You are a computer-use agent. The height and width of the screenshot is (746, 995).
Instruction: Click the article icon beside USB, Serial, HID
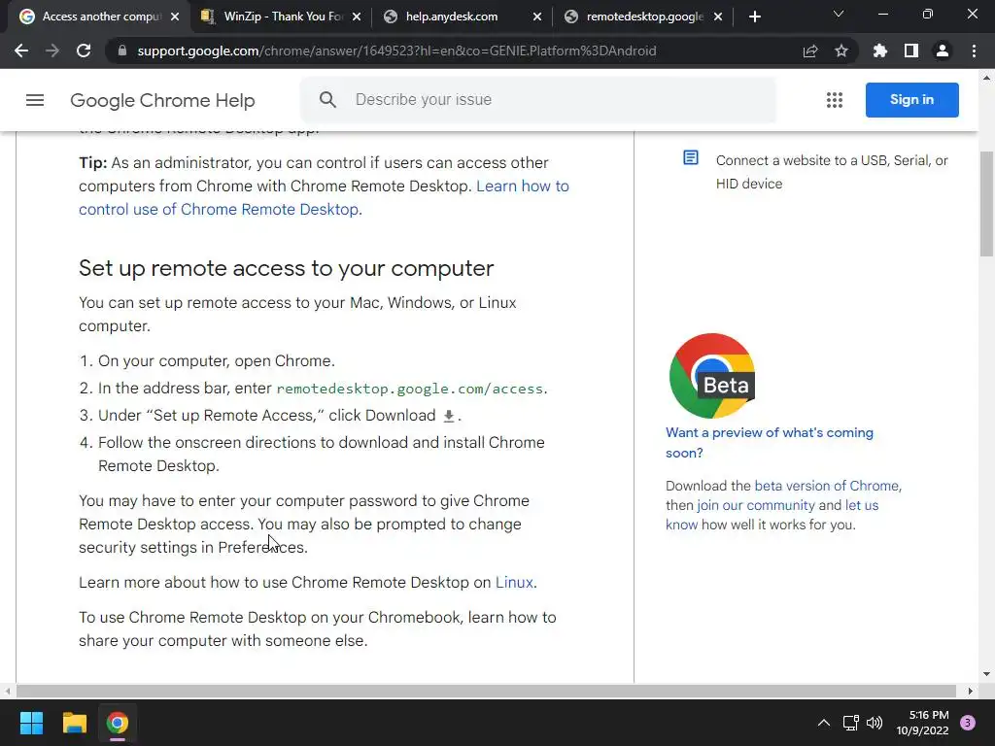(691, 157)
